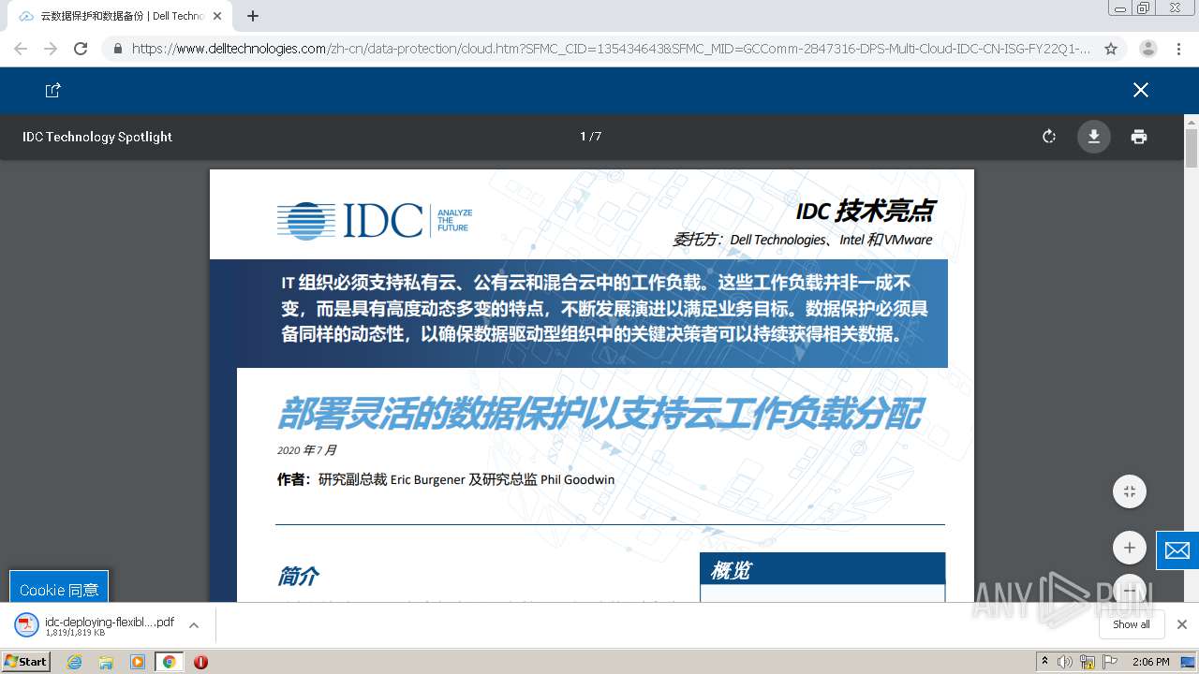The image size is (1199, 674).
Task: Open Chrome three-dot menu
Action: coord(1179,49)
